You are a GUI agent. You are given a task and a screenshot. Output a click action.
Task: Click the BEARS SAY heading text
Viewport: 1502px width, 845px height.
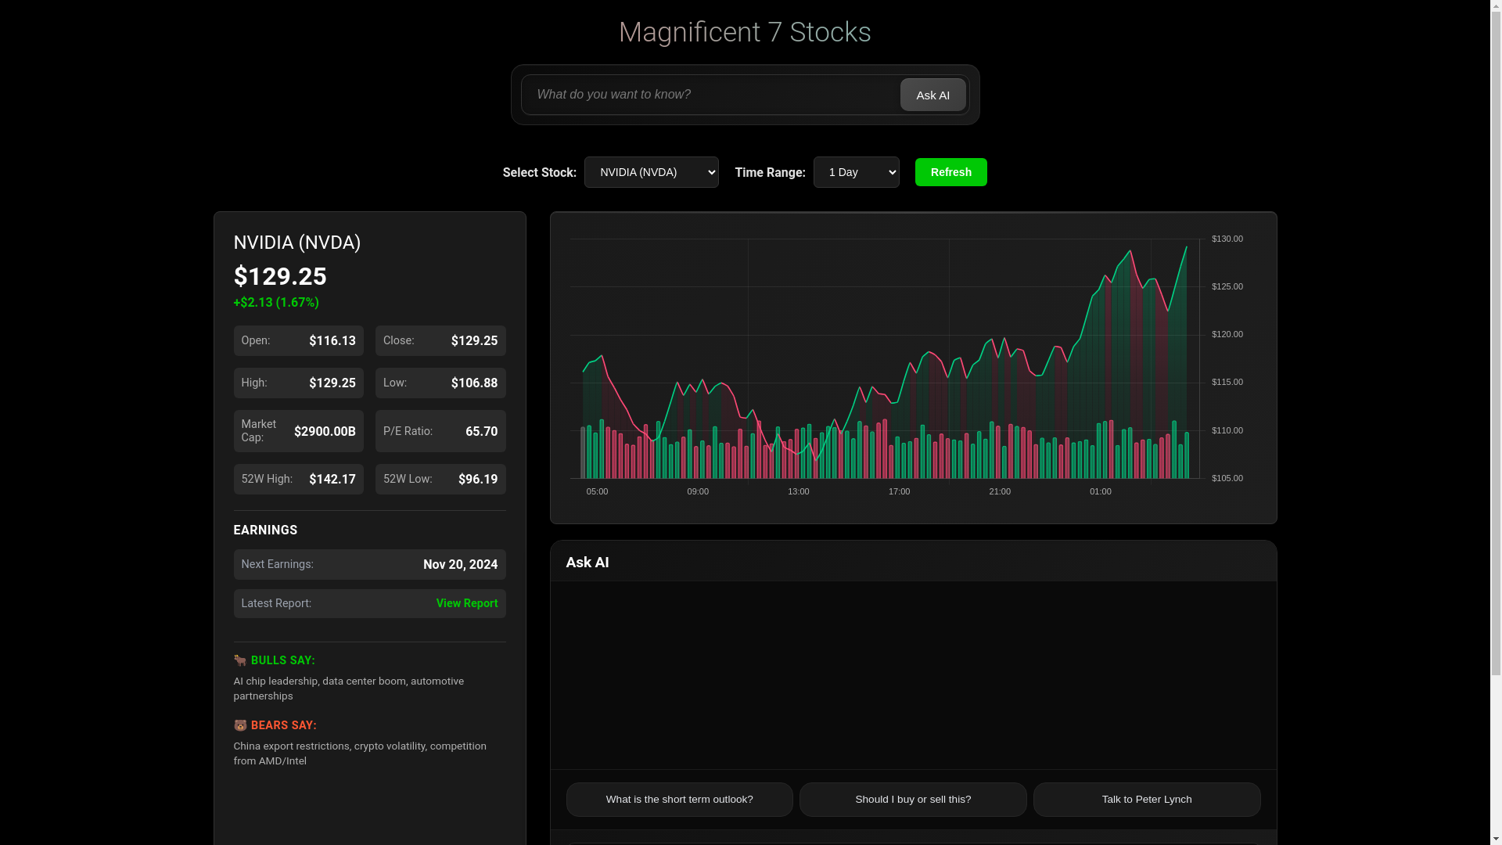(283, 725)
